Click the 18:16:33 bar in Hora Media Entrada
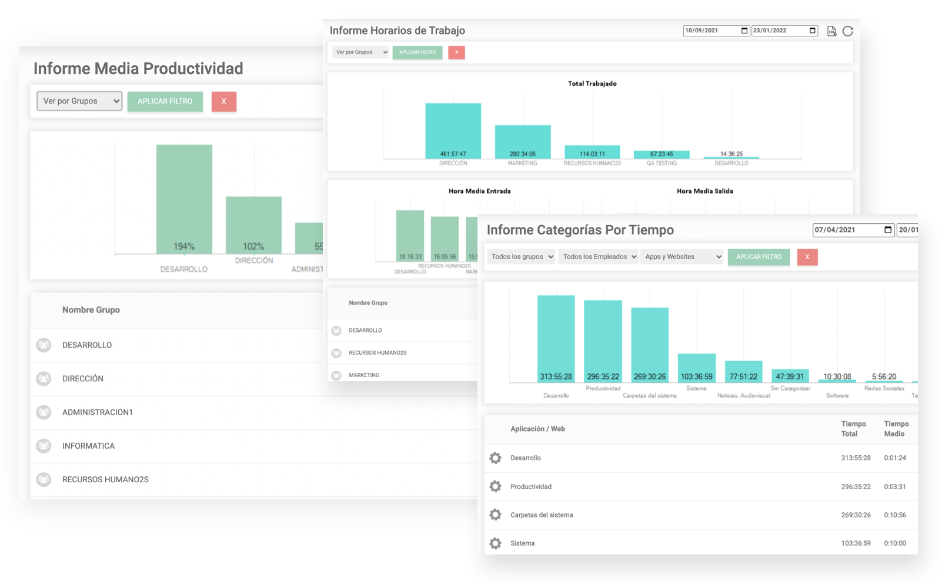This screenshot has width=942, height=585. [x=410, y=236]
